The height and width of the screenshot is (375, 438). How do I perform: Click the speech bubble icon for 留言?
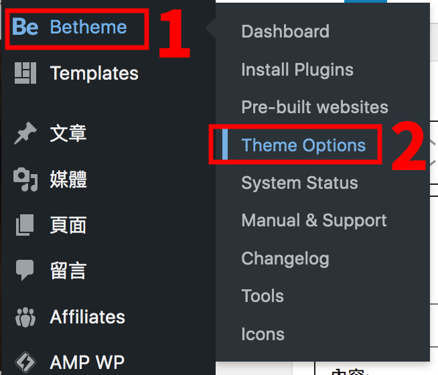(x=25, y=270)
